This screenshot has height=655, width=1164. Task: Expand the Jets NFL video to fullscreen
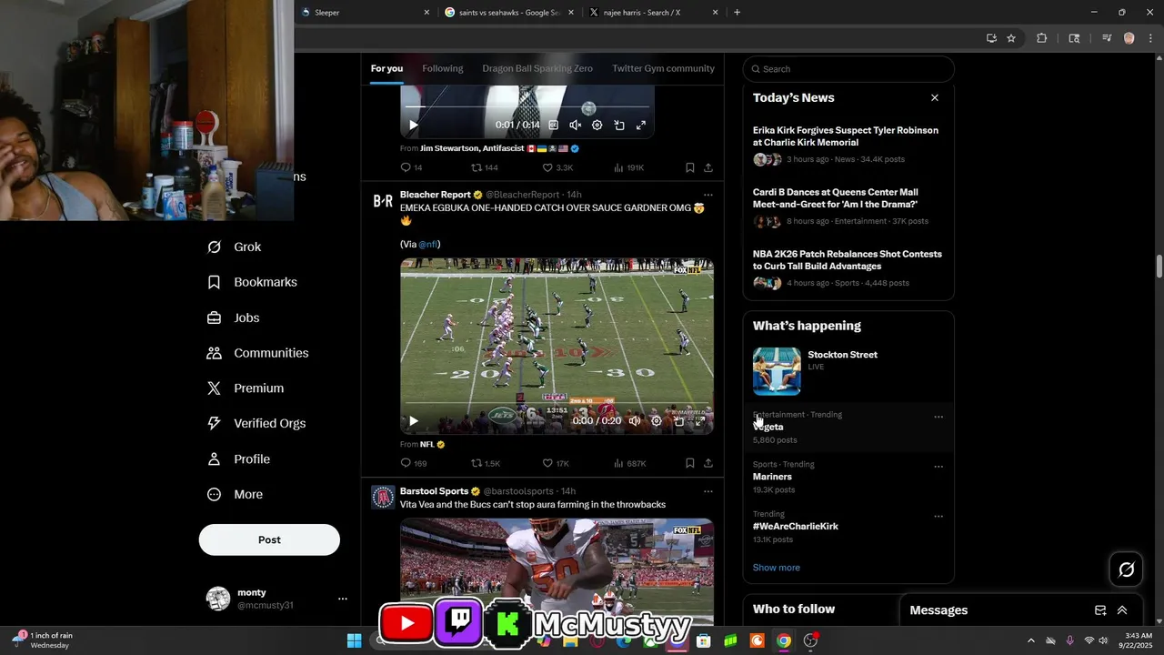point(700,420)
